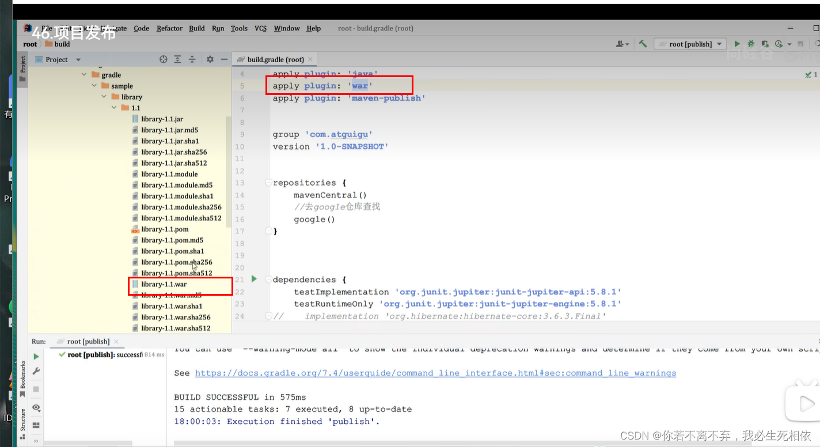Screen dimensions: 820x447
Task: Place cursor on line apply plugin 'maven-publish'
Action: [x=349, y=98]
